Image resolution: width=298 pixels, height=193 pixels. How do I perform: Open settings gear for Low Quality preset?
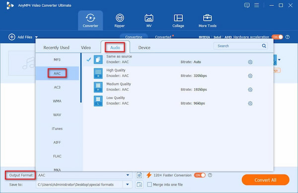[250, 103]
